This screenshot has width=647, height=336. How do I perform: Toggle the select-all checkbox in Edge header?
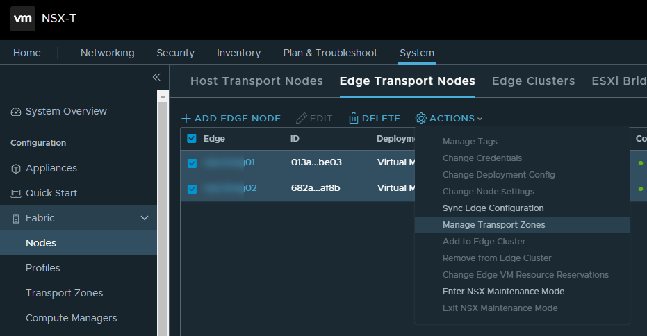(192, 139)
